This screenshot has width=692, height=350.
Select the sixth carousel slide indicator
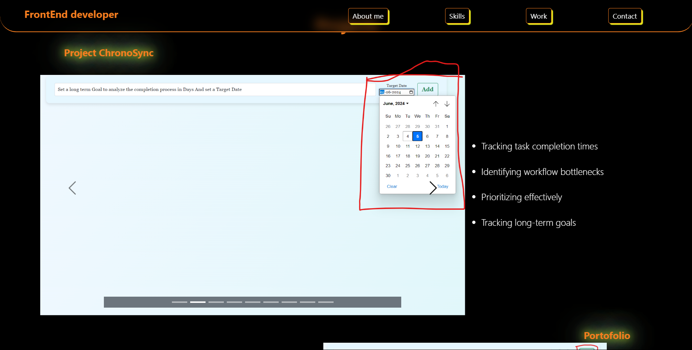point(271,302)
